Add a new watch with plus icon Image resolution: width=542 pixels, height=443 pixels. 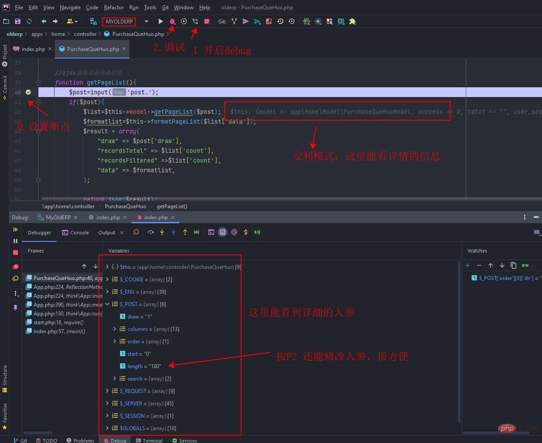pos(468,265)
